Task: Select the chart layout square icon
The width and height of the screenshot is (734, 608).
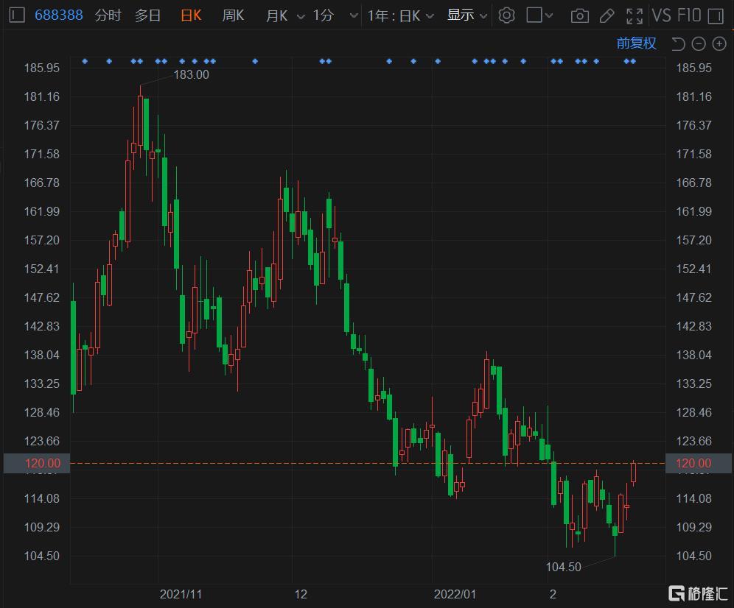Action: (534, 15)
